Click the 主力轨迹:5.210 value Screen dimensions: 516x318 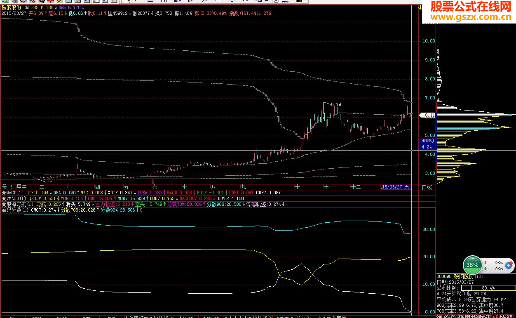pyautogui.click(x=113, y=204)
